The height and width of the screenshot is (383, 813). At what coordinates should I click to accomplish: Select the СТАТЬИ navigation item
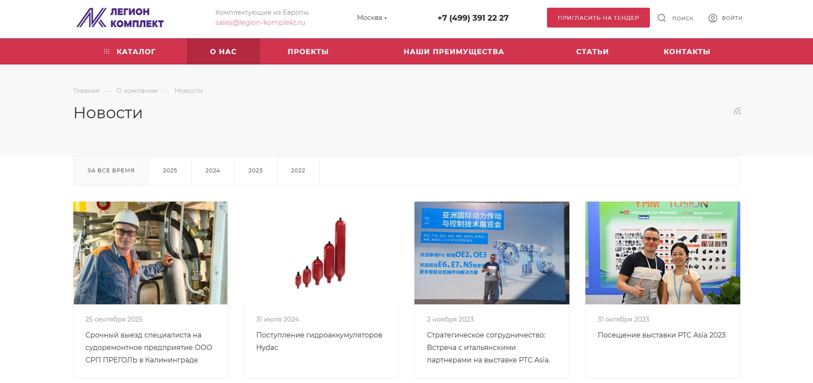click(592, 52)
